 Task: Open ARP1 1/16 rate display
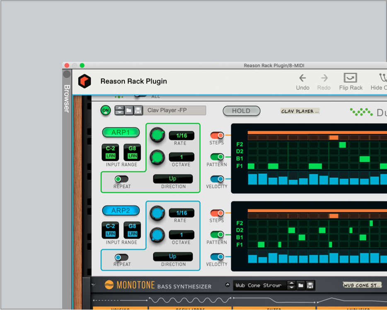coord(181,136)
